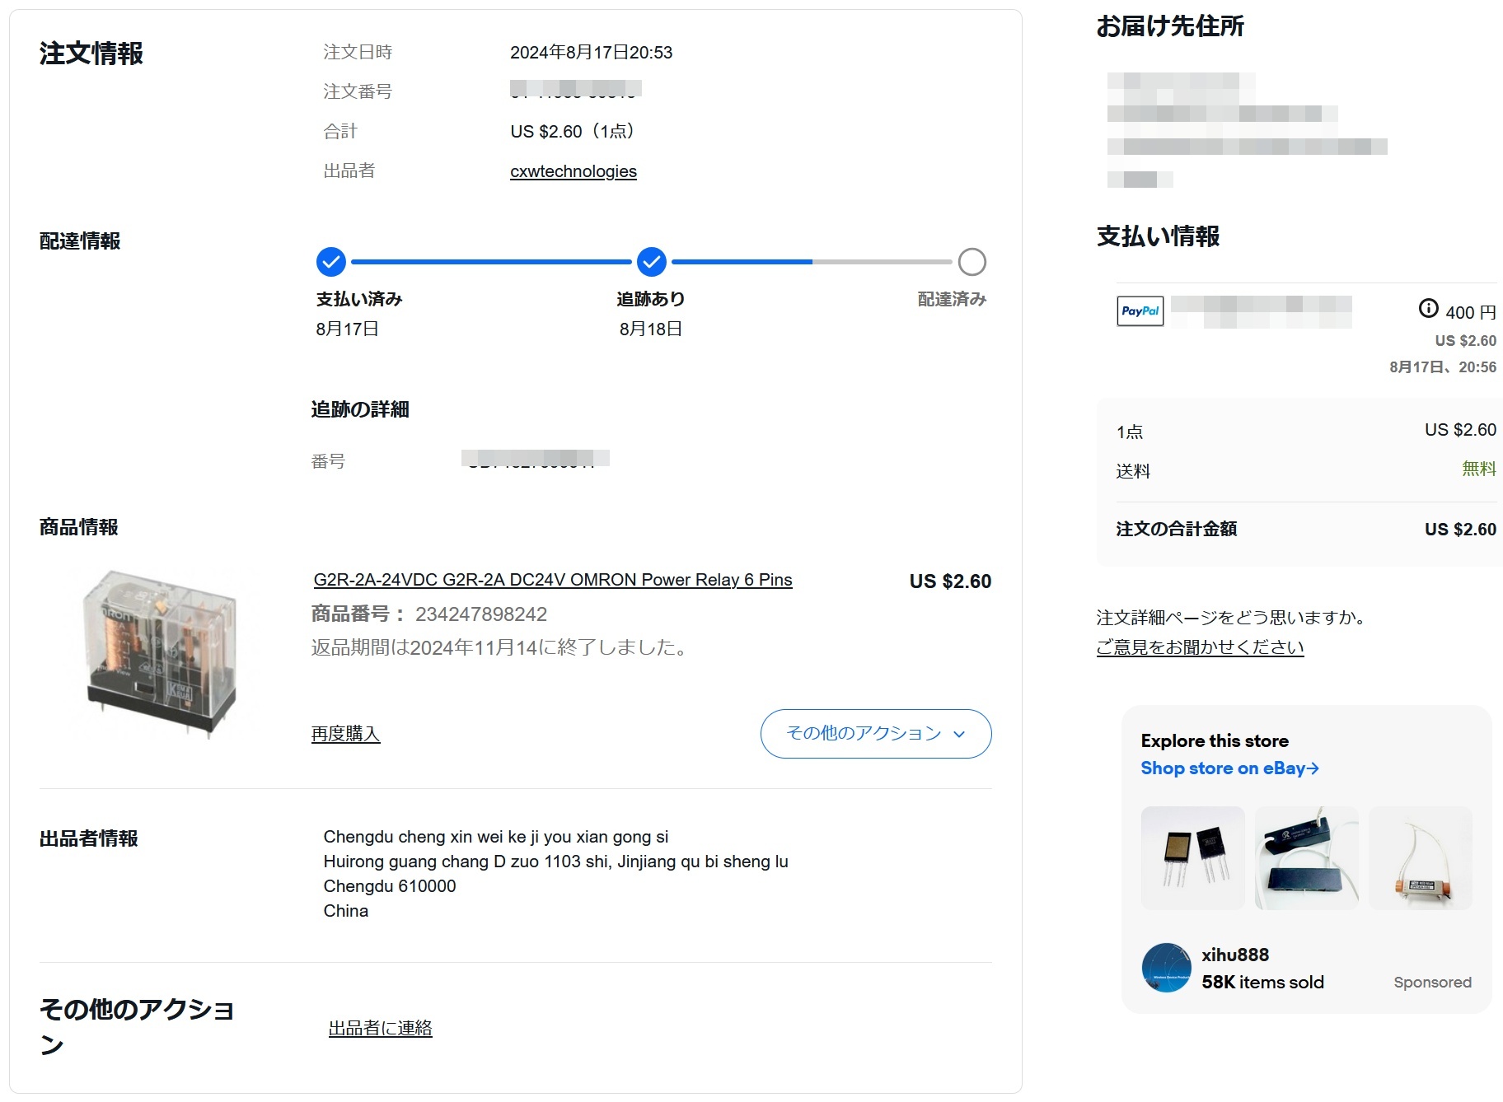Open the wired resistor component store thumbnail

coord(1420,858)
